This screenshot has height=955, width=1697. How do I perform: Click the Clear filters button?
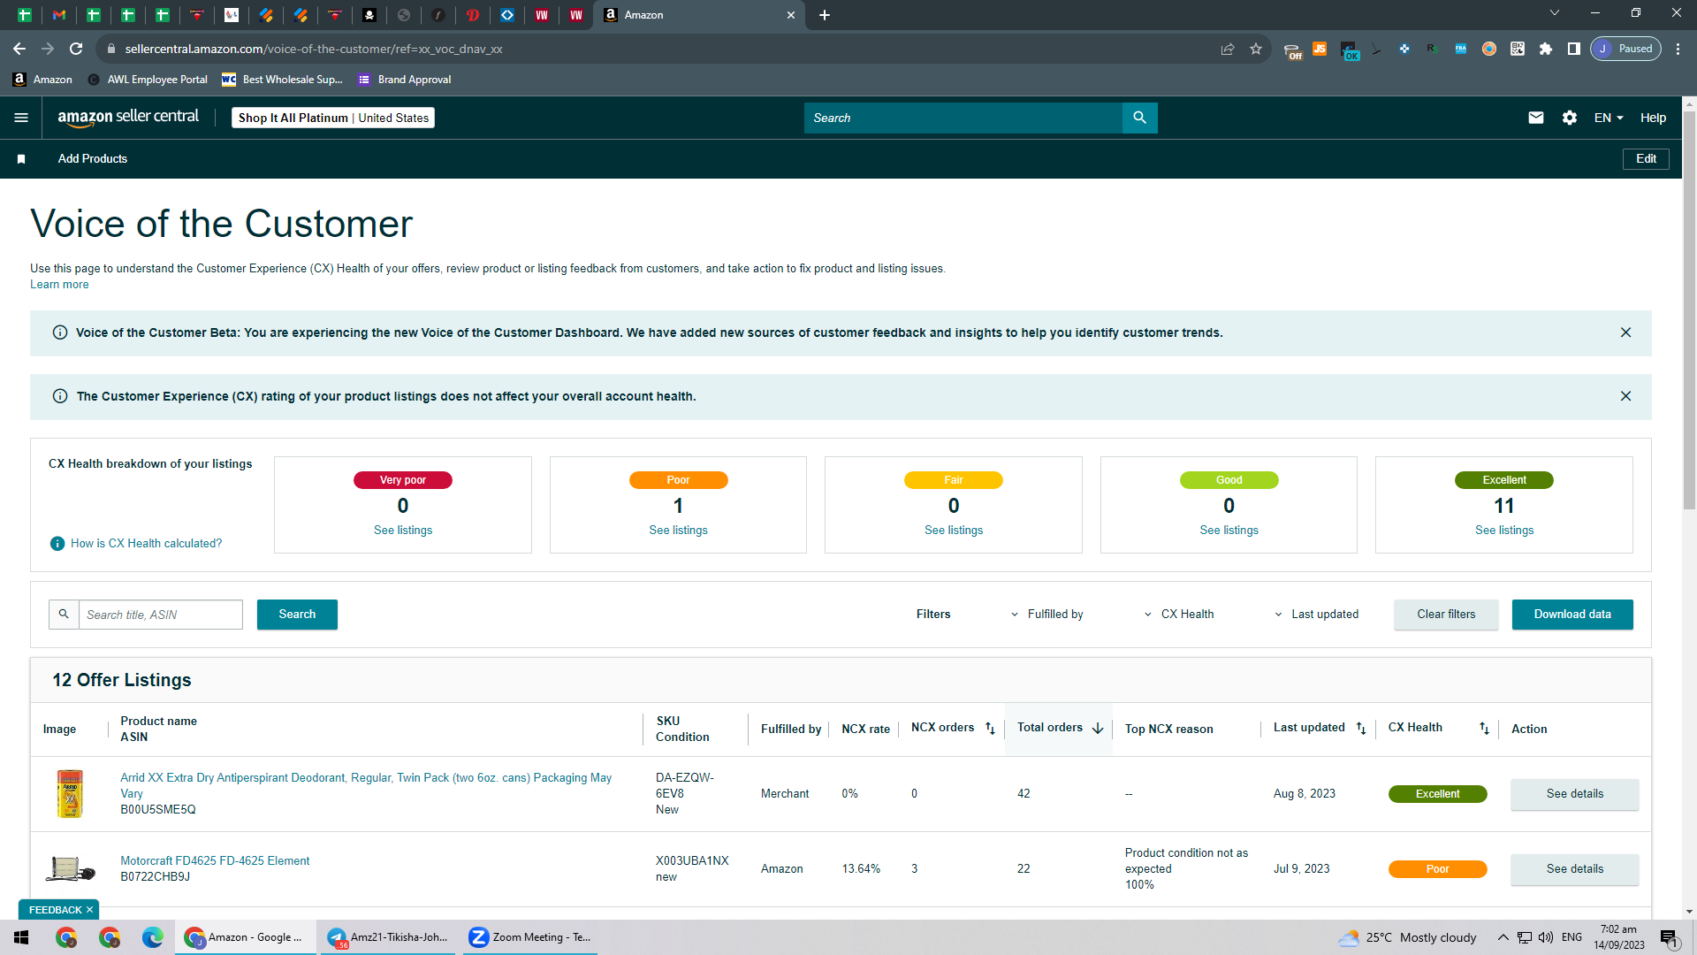[1446, 615]
